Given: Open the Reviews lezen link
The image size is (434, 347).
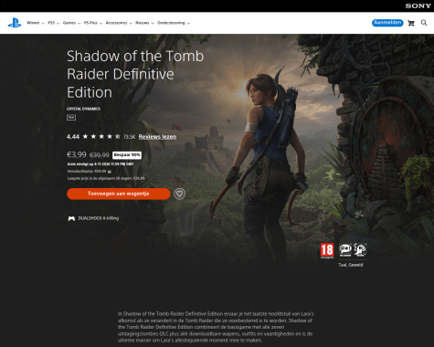Looking at the screenshot, I should [157, 137].
